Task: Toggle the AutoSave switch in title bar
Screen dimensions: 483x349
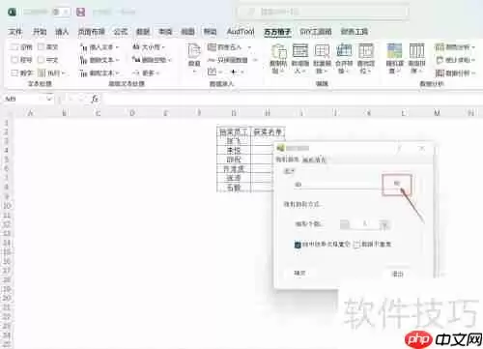Action: pos(61,13)
